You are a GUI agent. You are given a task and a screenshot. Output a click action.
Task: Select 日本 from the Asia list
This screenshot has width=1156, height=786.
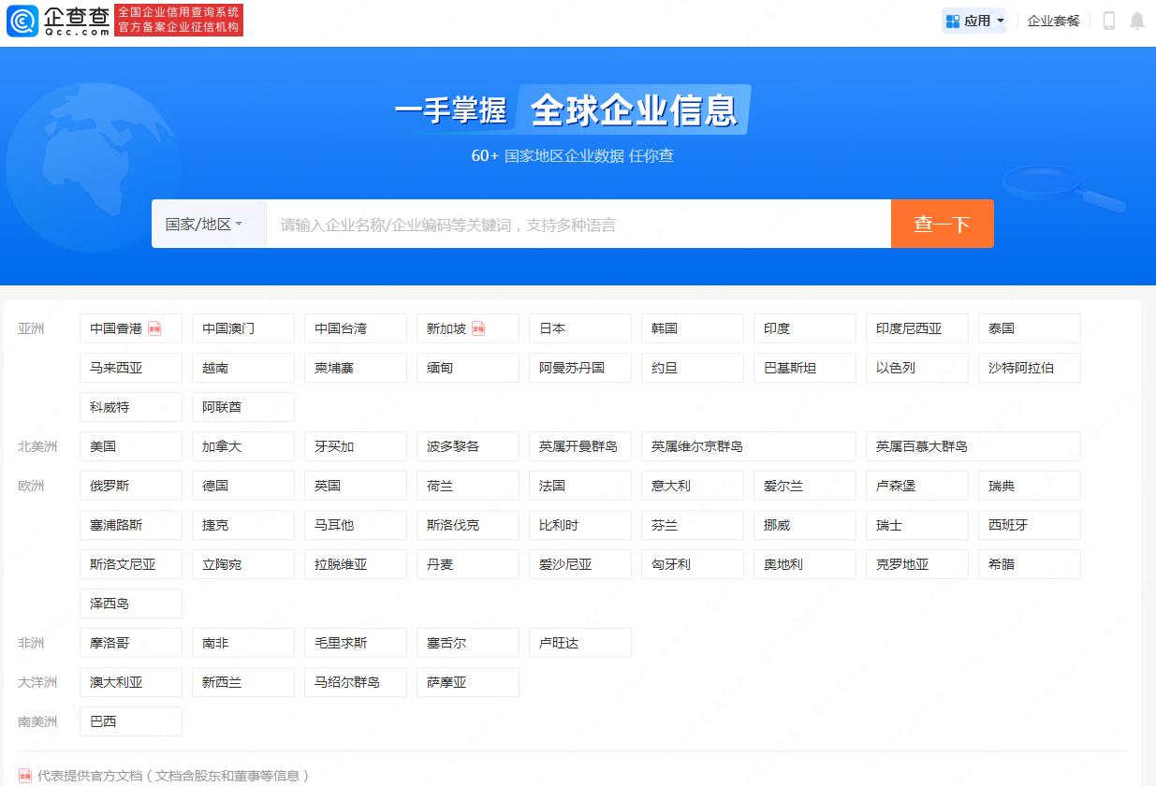(579, 328)
